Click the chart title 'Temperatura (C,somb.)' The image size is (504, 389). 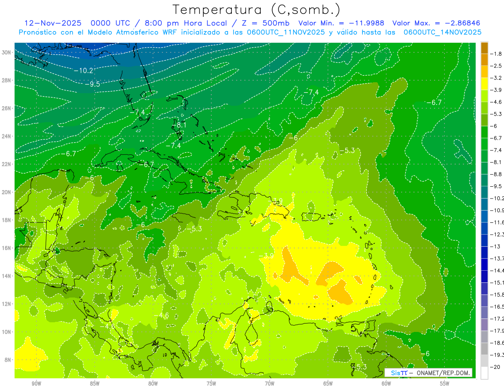(x=257, y=10)
